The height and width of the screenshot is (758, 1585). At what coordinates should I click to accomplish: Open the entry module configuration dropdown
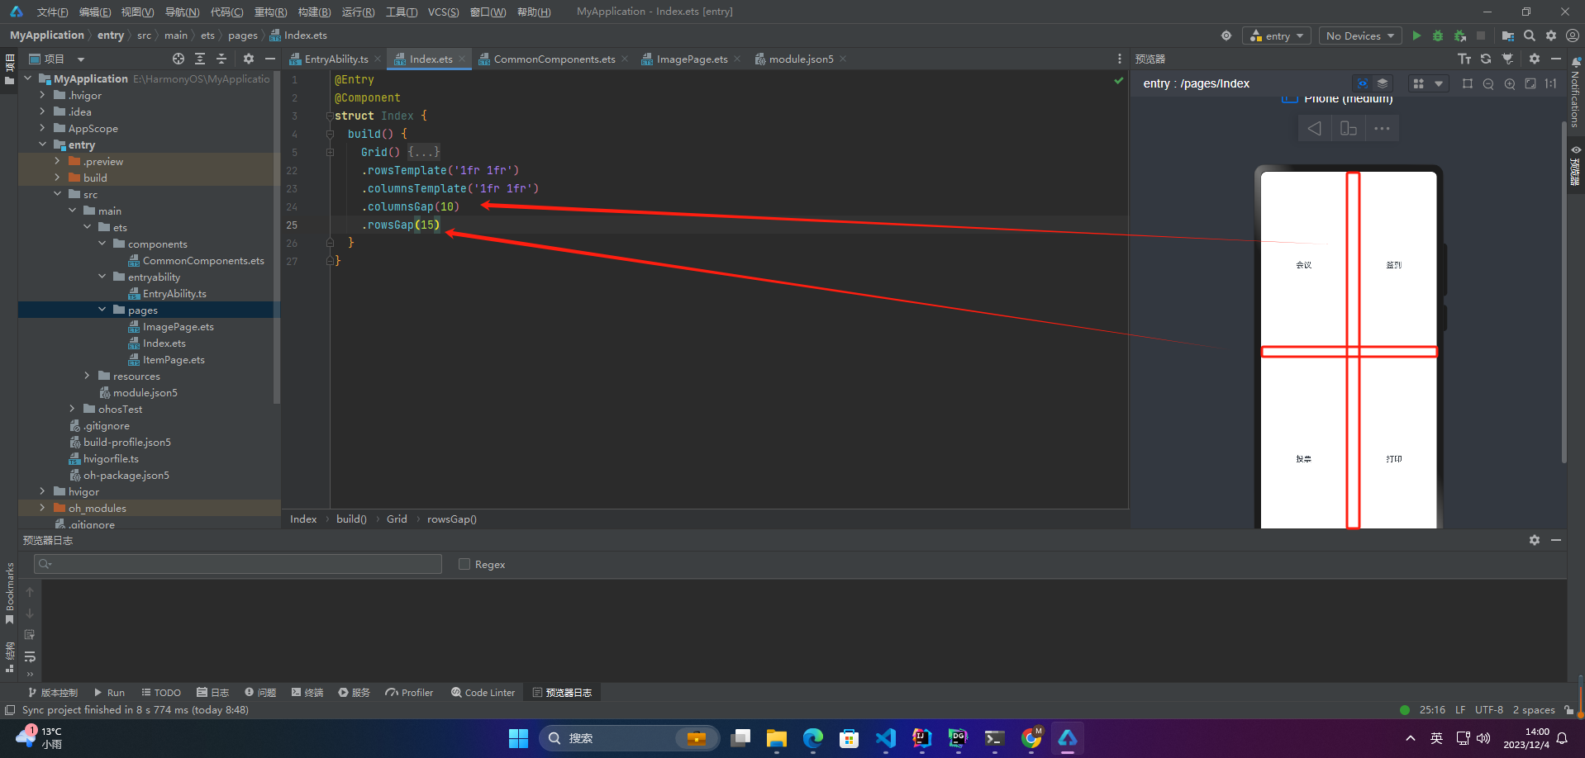coord(1277,36)
